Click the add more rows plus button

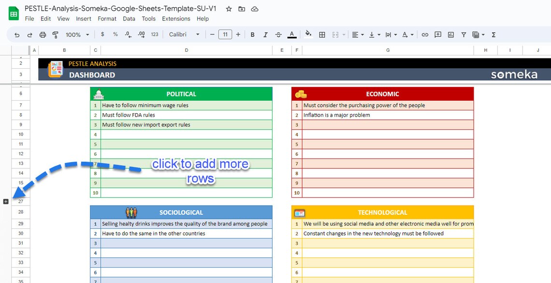[6, 201]
